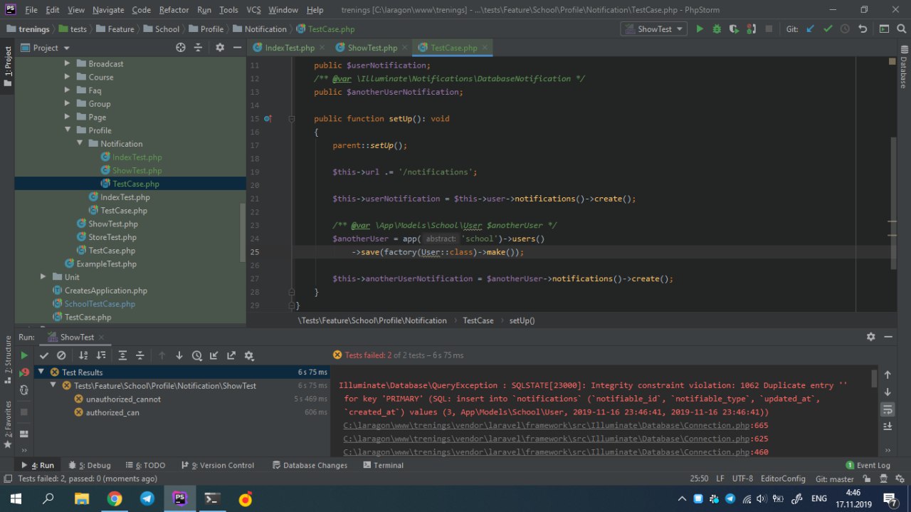Open the Navigate menu

(x=108, y=10)
